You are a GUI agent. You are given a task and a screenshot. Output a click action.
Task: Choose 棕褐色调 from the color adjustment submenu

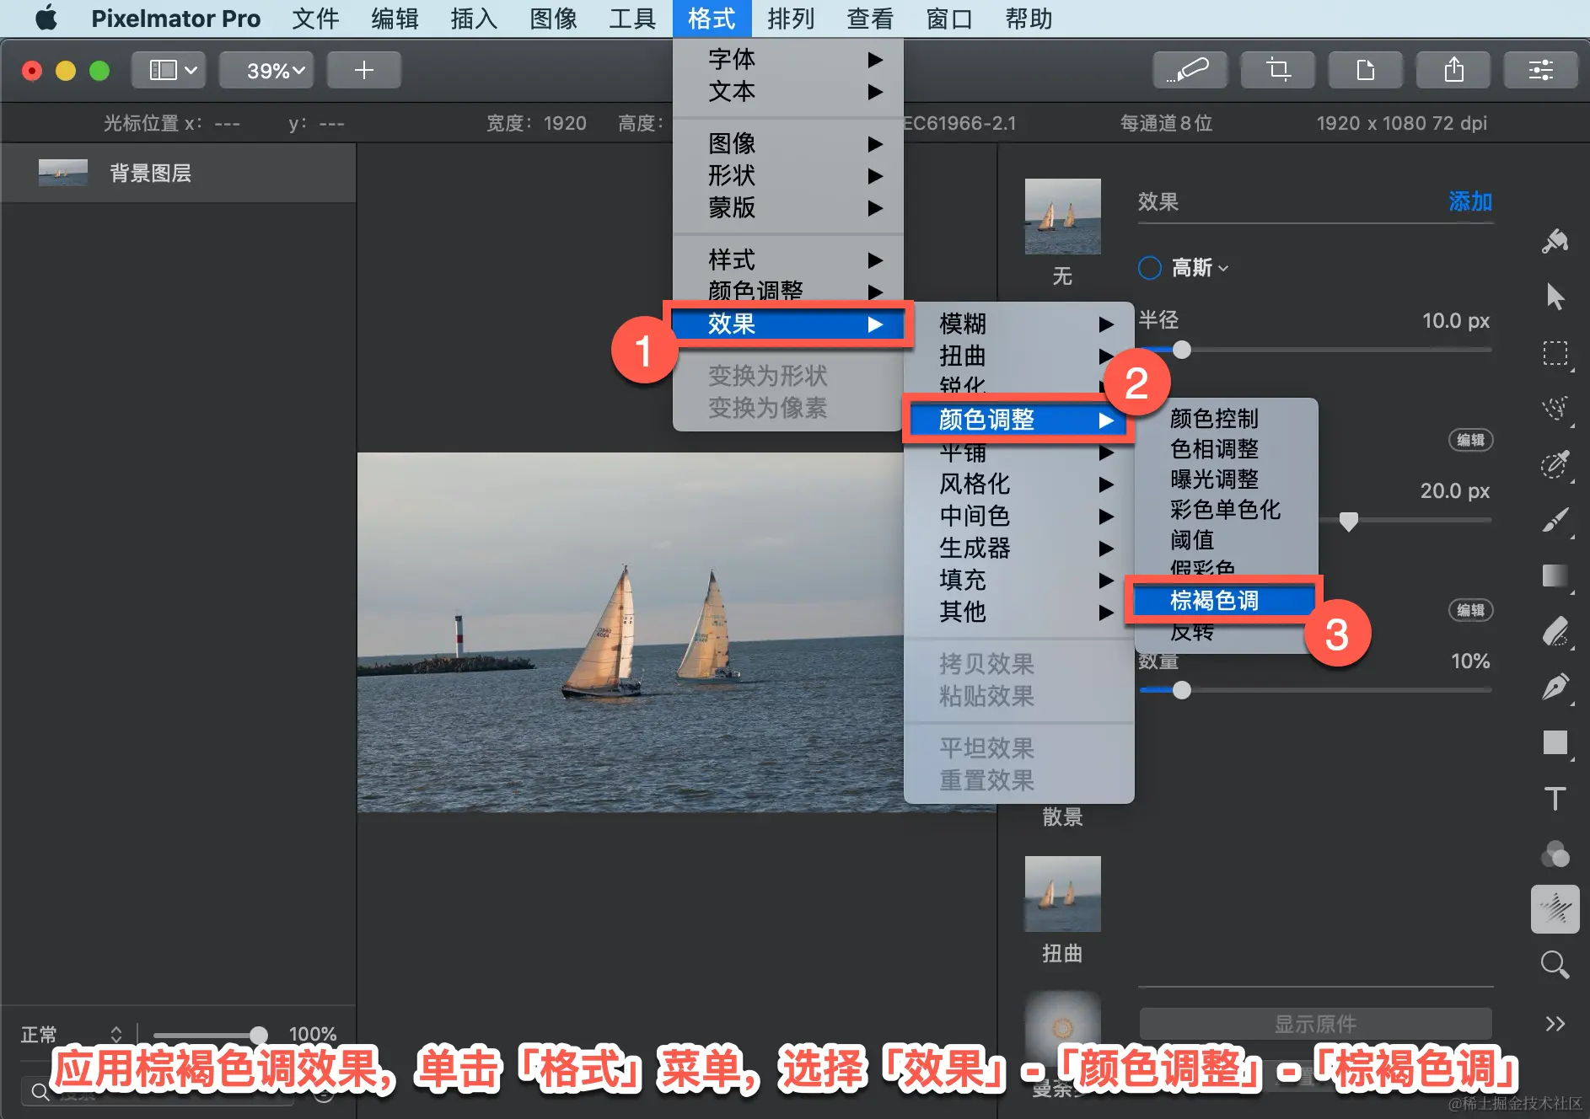(x=1224, y=600)
